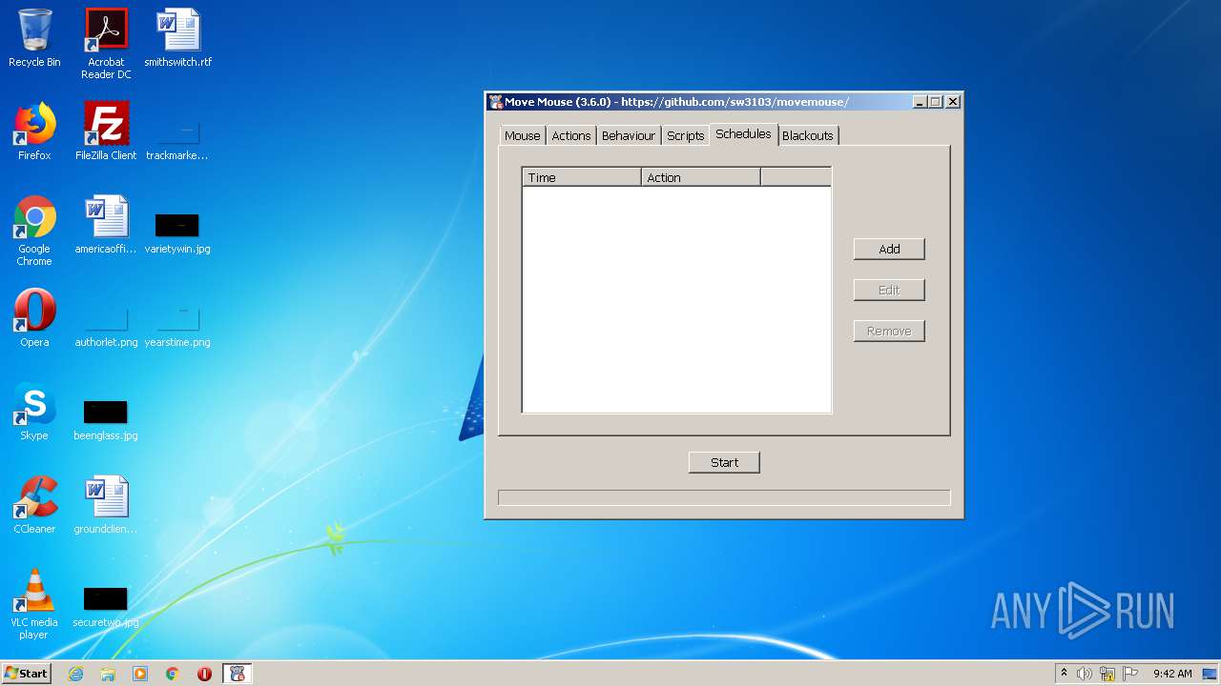The image size is (1221, 686).
Task: Show hidden system tray icons
Action: click(1064, 674)
